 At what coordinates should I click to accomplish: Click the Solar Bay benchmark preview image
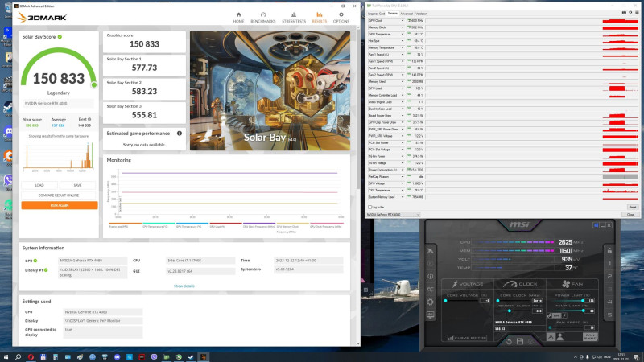click(270, 91)
